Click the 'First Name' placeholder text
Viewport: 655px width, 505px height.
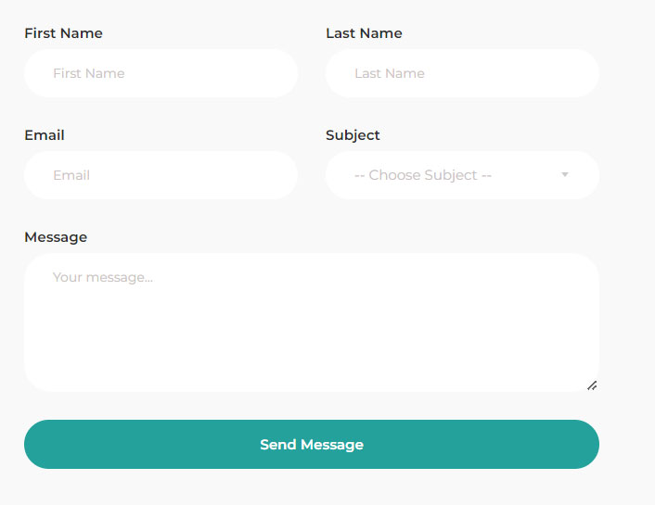pos(89,73)
